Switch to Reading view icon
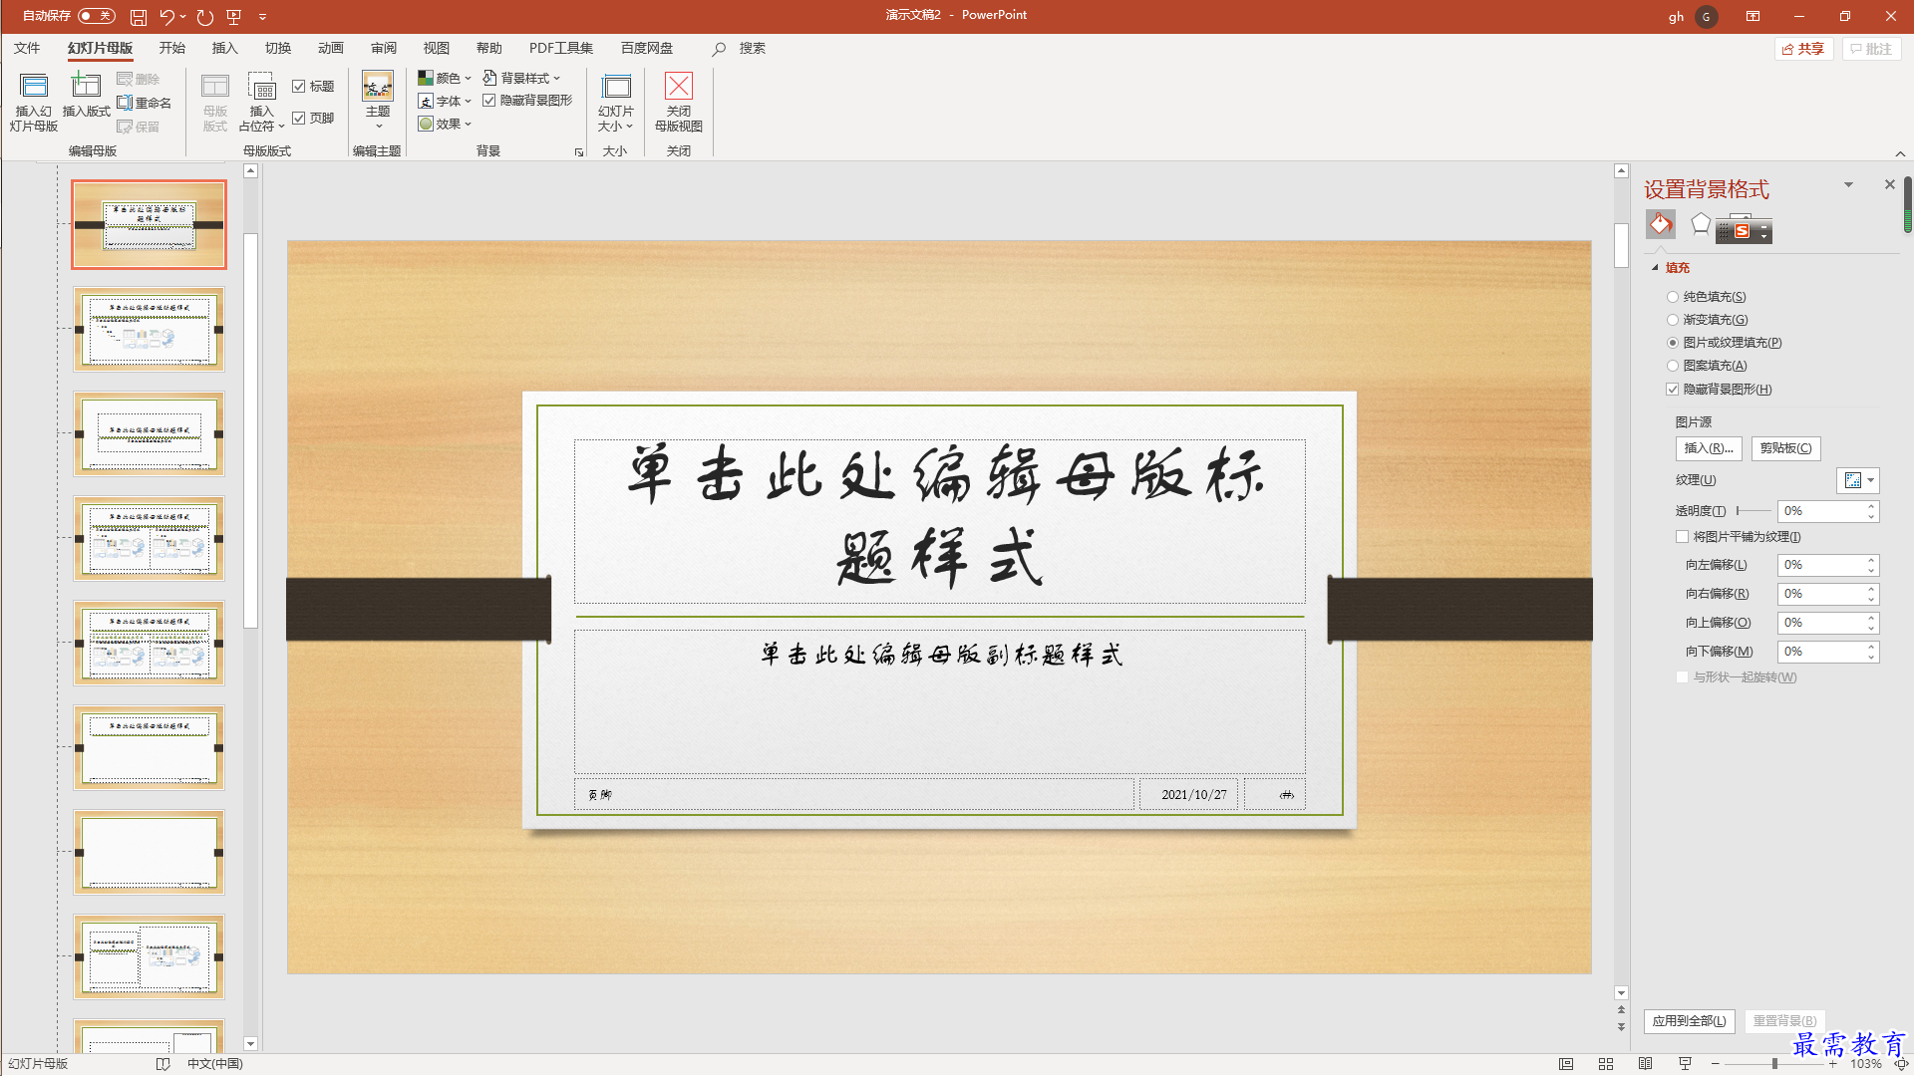This screenshot has width=1914, height=1076. pyautogui.click(x=1646, y=1064)
